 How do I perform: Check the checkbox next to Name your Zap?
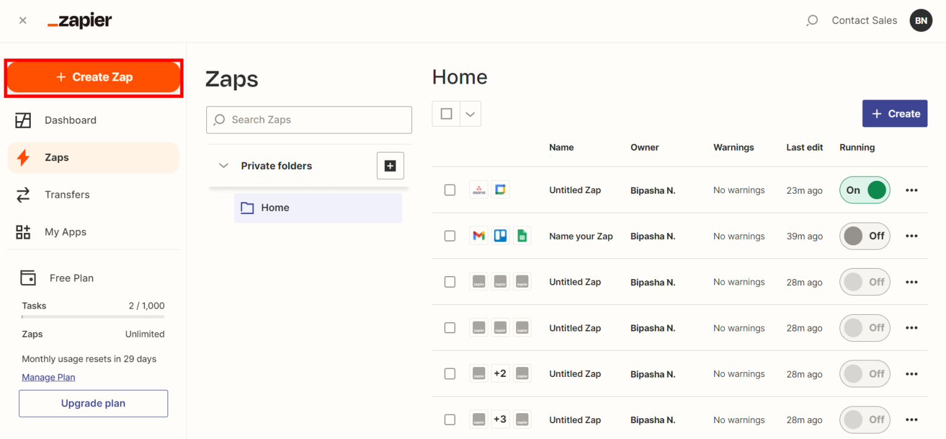[x=450, y=235]
